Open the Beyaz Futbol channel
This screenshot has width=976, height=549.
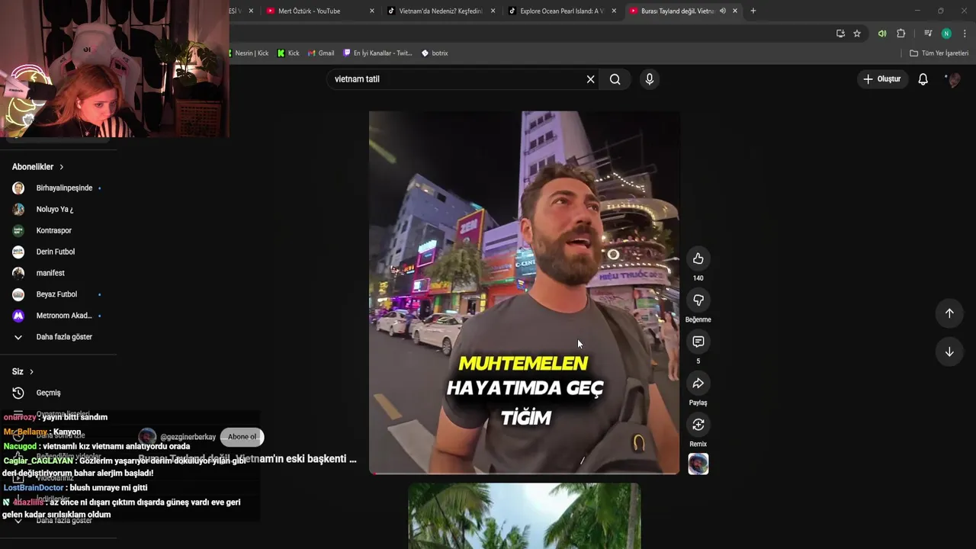[56, 294]
